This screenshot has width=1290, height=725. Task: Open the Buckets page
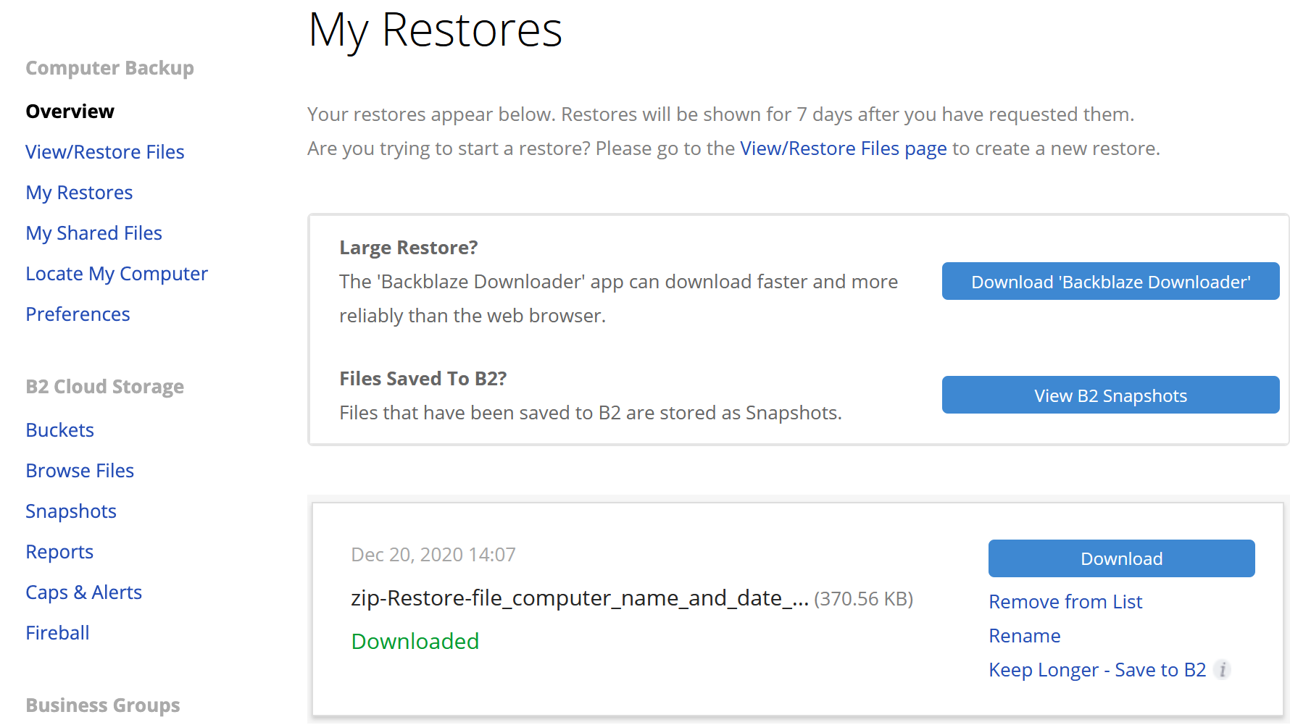59,430
